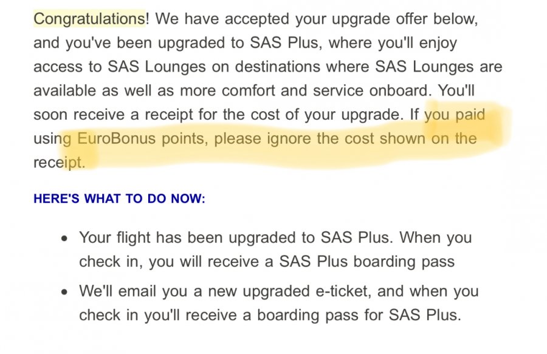The image size is (547, 354).
Task: Click the "HERE'S WHAT TO DO NOW:" heading
Action: tap(119, 199)
